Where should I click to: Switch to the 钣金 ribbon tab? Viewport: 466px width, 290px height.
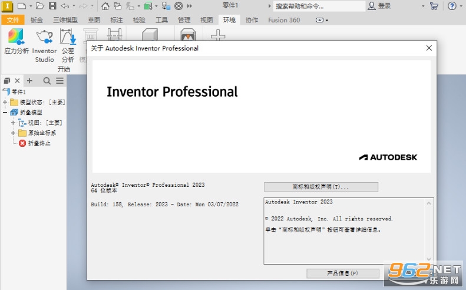coord(37,20)
